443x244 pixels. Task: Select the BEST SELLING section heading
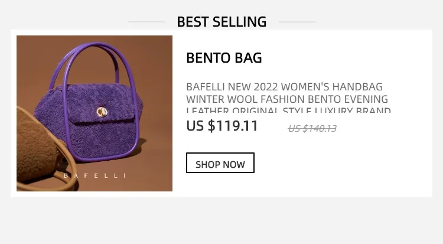coord(221,22)
